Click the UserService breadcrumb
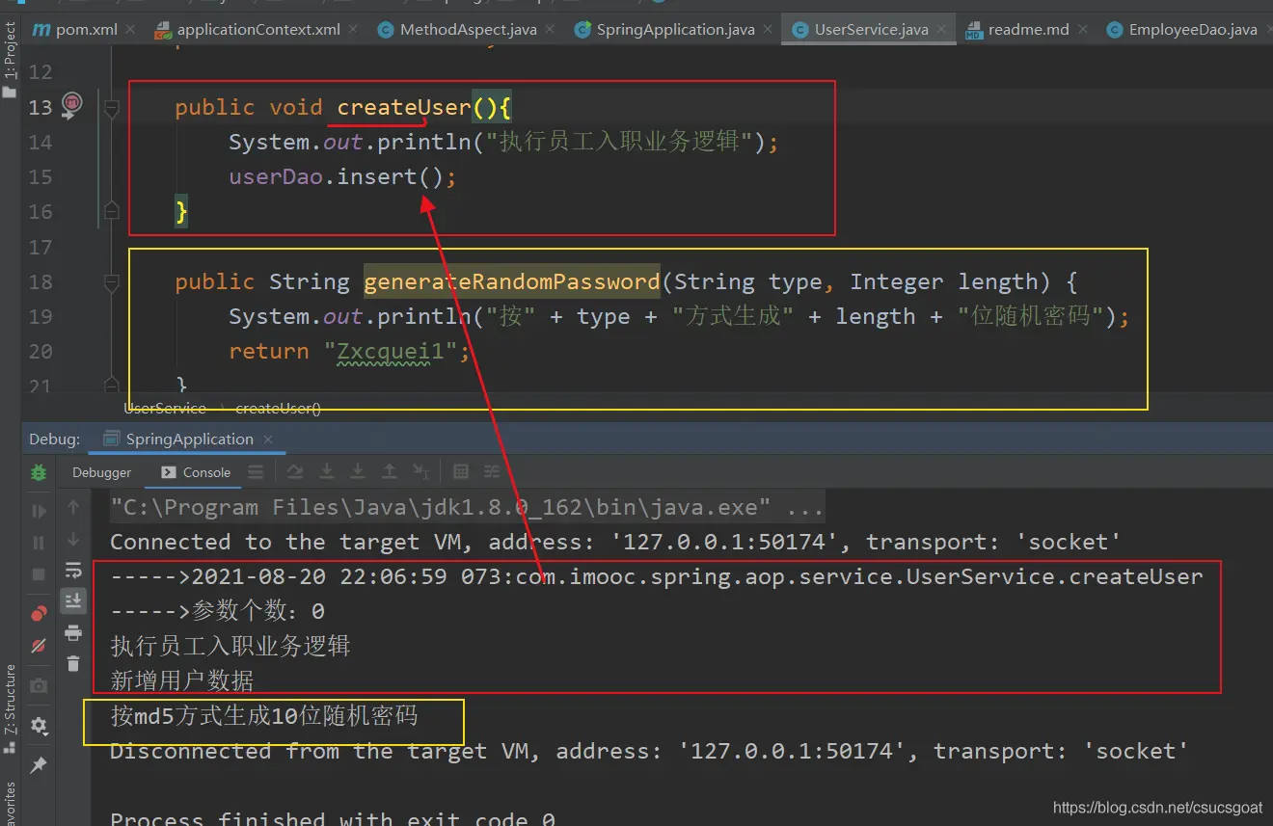This screenshot has height=826, width=1273. tap(165, 409)
